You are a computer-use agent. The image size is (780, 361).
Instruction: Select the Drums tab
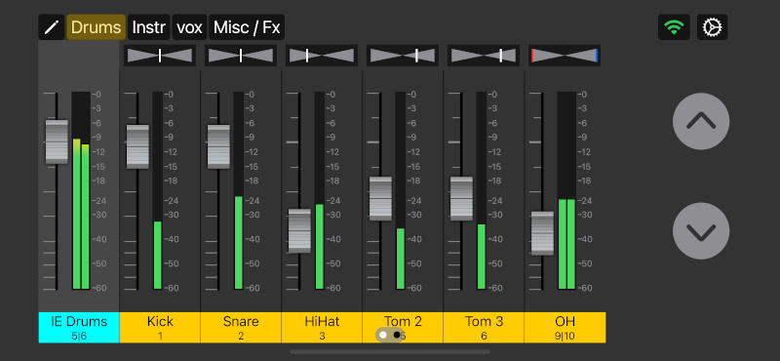96,27
